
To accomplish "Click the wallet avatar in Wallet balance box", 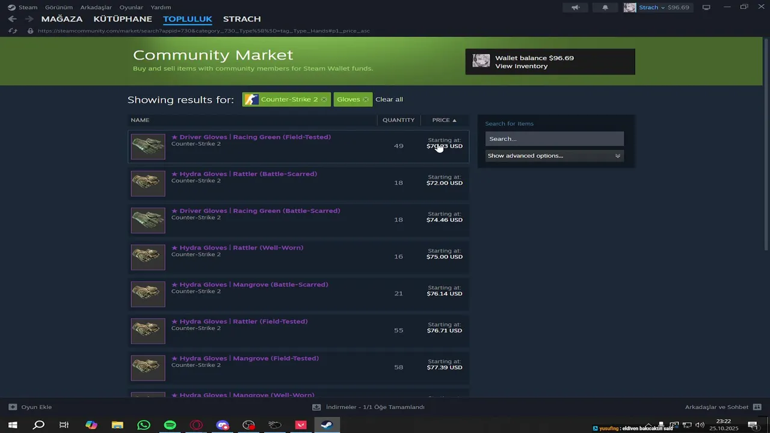I will 481,61.
